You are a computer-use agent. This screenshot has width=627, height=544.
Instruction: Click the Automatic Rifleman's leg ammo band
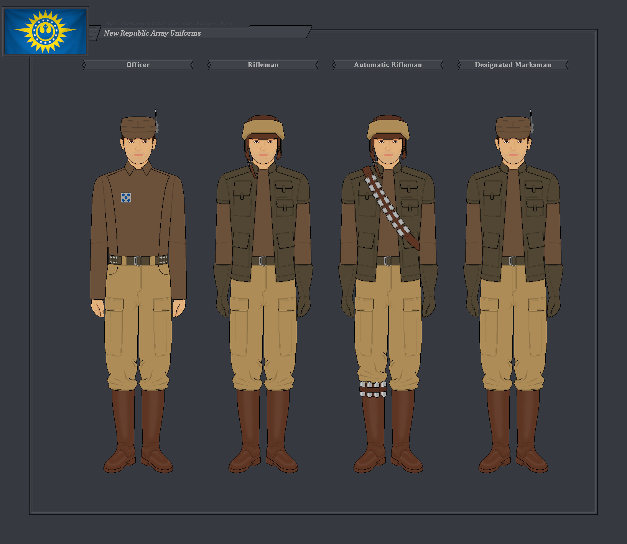373,389
